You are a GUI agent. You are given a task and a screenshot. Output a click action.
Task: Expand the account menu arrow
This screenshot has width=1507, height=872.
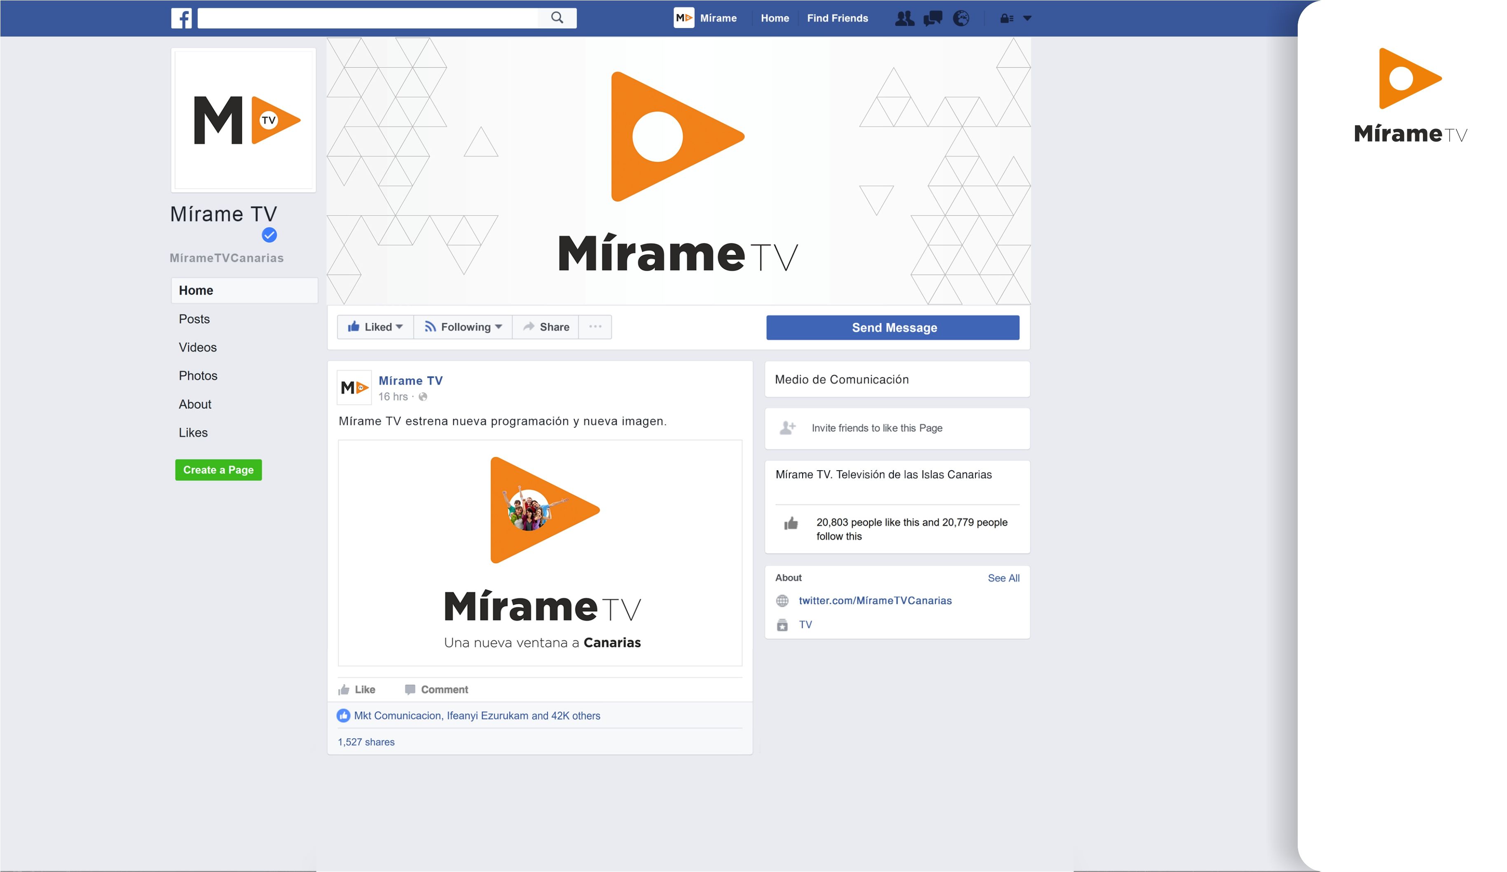(1027, 19)
